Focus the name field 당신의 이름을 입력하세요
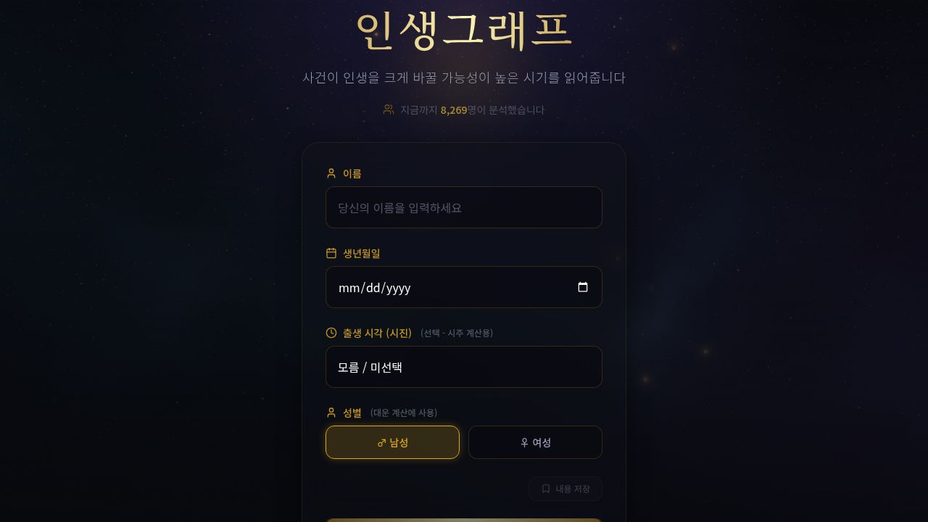The height and width of the screenshot is (522, 928). point(464,207)
